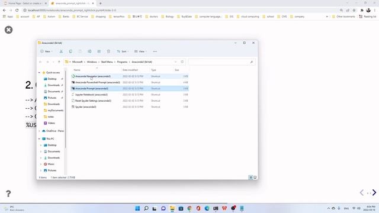Open the See more ellipsis in Explorer toolbar
The image size is (379, 213).
click(x=155, y=51)
